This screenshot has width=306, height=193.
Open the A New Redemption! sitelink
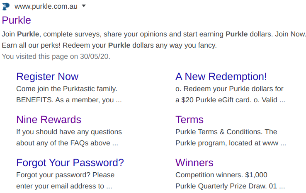[x=221, y=77]
